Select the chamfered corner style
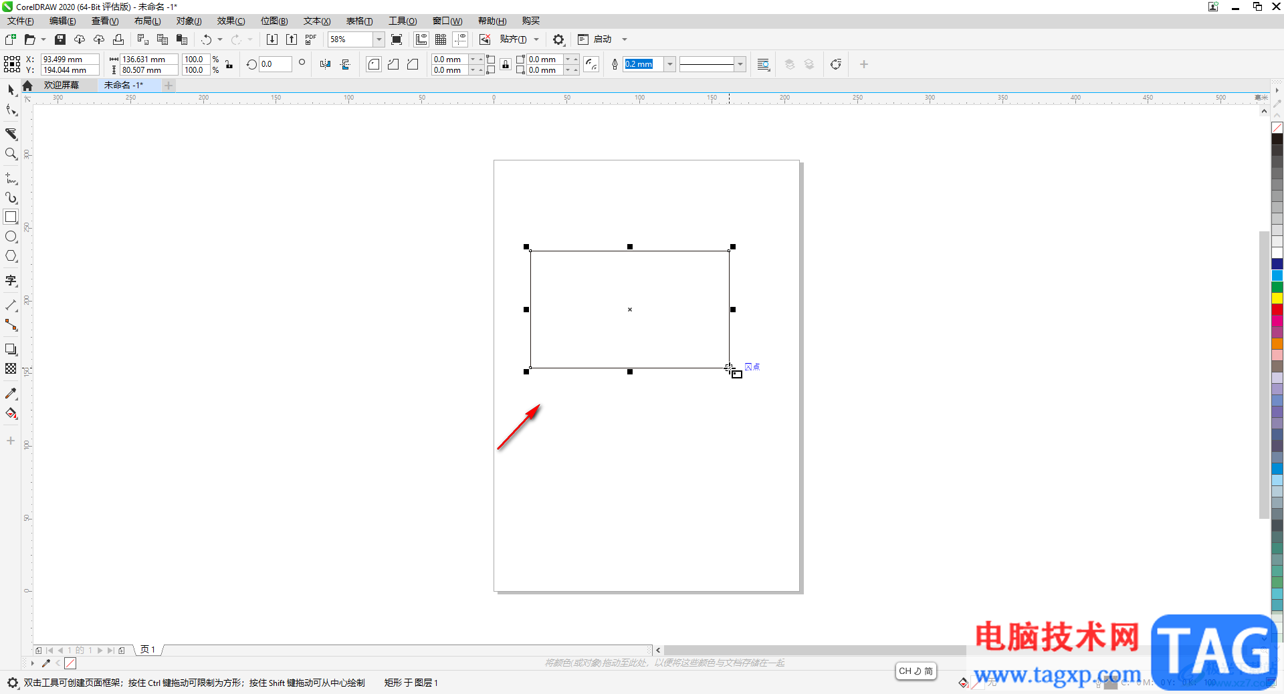This screenshot has height=694, width=1284. pos(413,64)
